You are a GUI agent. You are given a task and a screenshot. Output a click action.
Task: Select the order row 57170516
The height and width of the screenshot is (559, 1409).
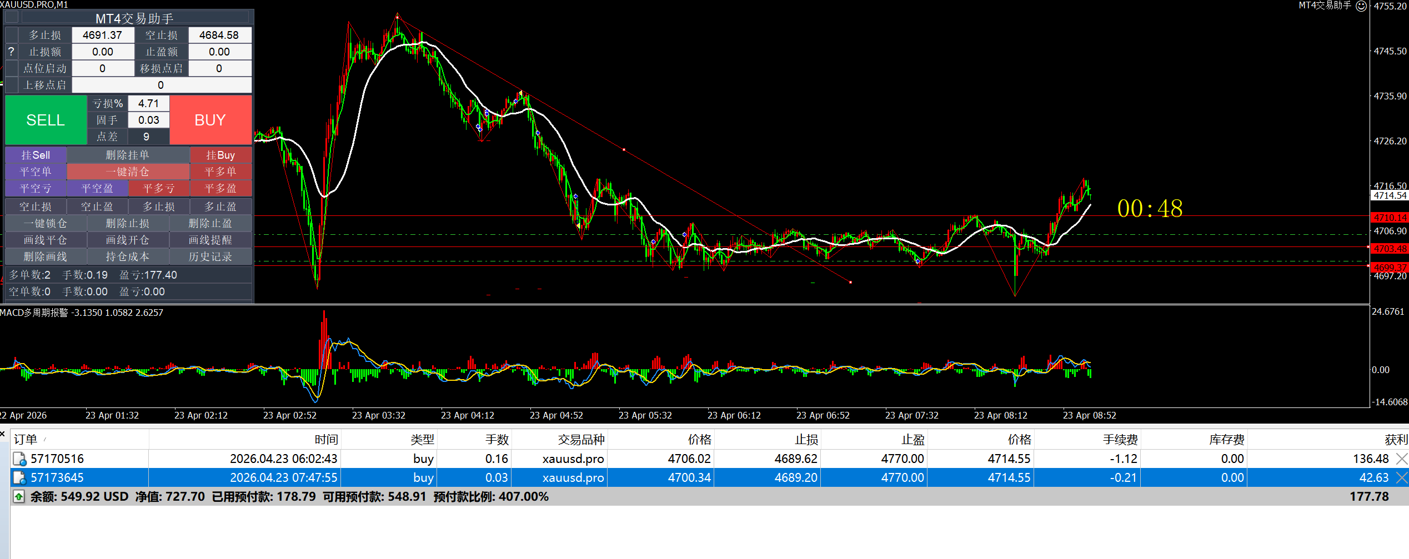pyautogui.click(x=709, y=459)
